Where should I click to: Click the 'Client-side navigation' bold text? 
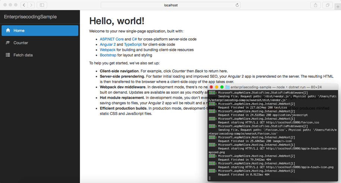pyautogui.click(x=119, y=71)
